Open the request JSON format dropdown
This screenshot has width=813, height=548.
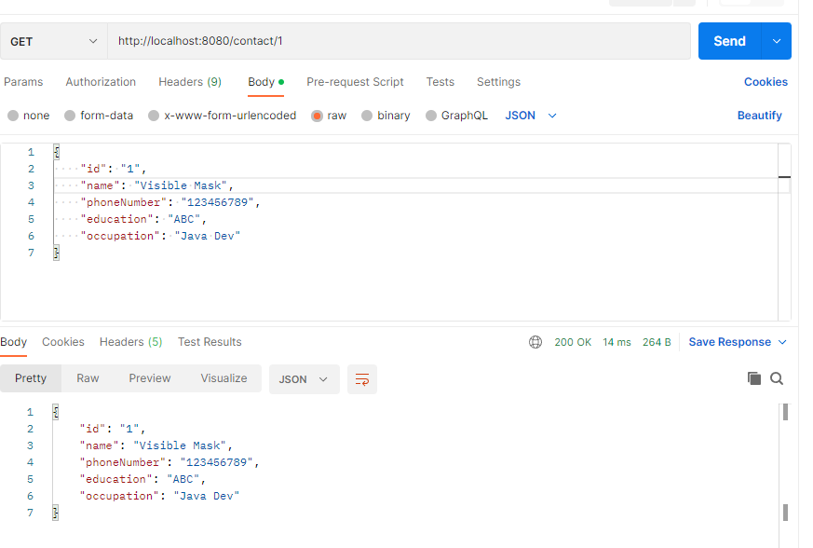531,116
